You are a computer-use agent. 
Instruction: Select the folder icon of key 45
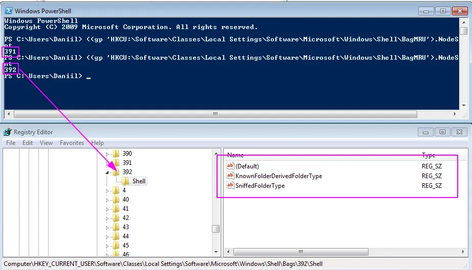tap(116, 246)
